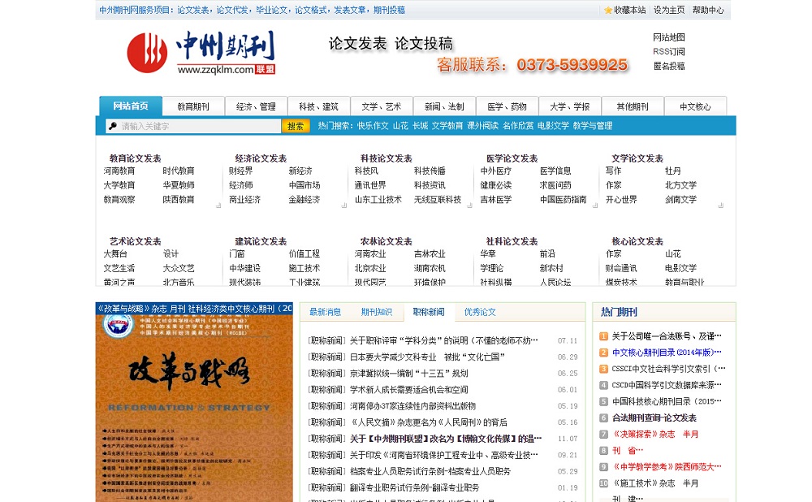
Task: Open the 财会通讯 journal link
Action: (621, 268)
